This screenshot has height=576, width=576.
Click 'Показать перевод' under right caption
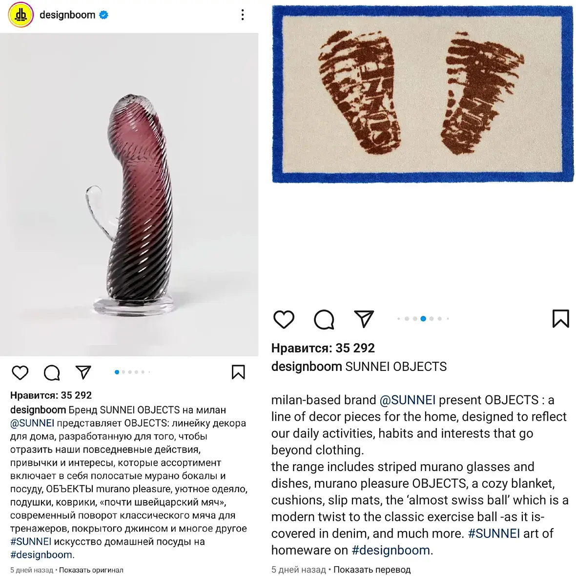(372, 570)
